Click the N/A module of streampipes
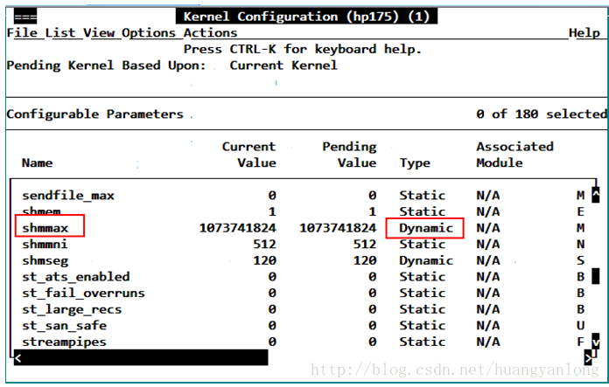This screenshot has height=387, width=609. point(488,342)
